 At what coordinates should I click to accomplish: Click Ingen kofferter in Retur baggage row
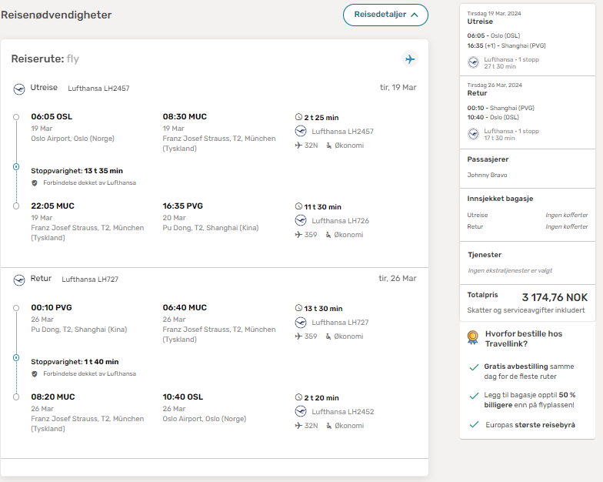click(566, 226)
